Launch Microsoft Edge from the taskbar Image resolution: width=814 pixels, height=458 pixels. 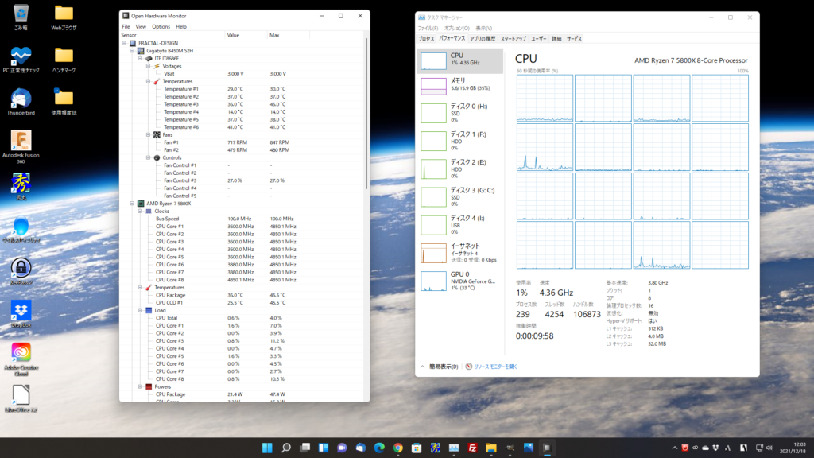[379, 448]
